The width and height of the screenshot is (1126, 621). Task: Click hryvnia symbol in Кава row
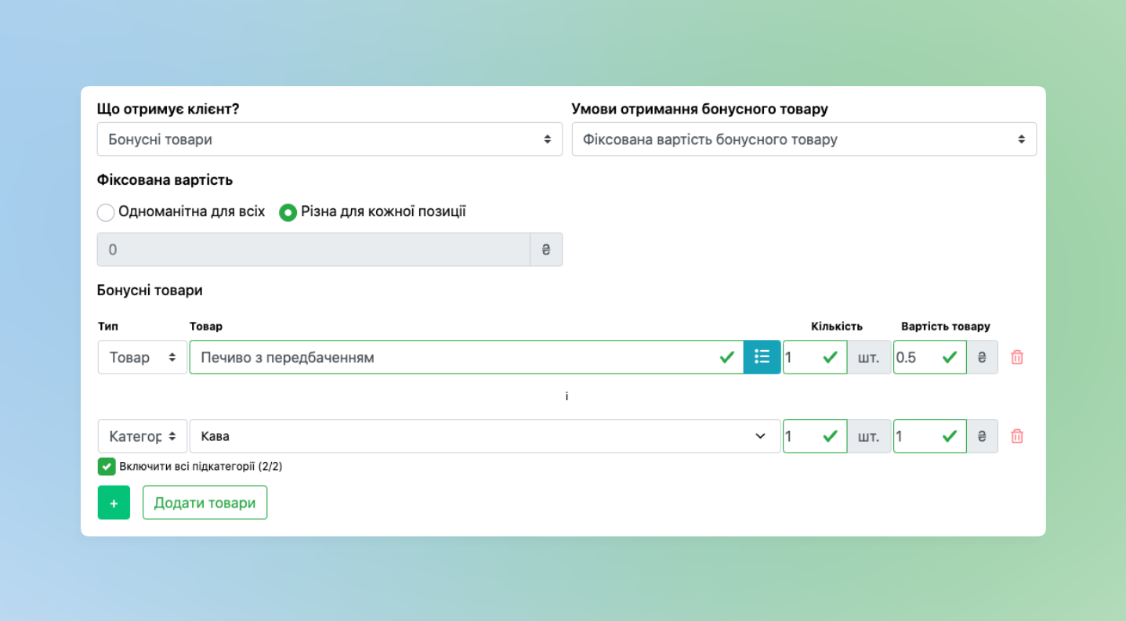[x=982, y=436]
